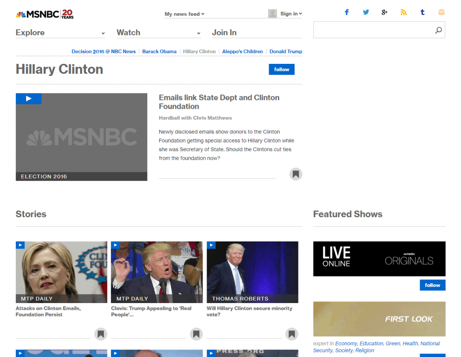The image size is (461, 357).
Task: Follow the Live Online Originals show
Action: (433, 285)
